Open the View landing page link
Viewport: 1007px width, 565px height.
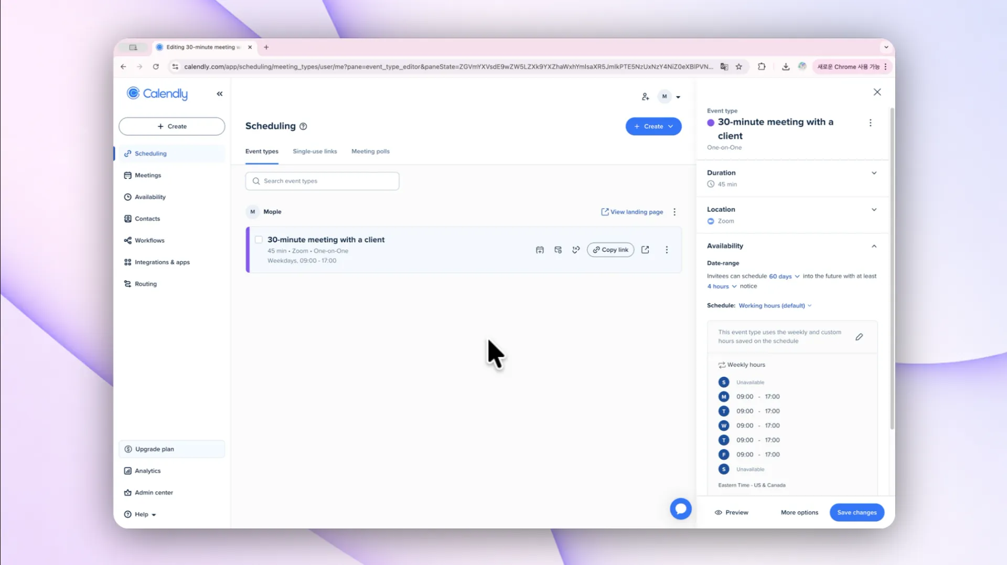point(632,212)
